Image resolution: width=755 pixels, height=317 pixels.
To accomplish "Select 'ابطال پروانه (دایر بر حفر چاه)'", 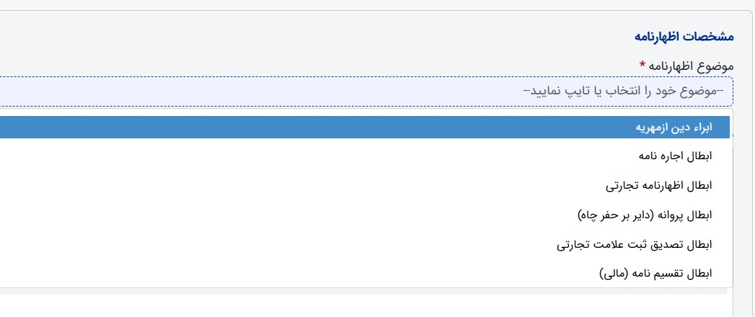I will coord(364,215).
